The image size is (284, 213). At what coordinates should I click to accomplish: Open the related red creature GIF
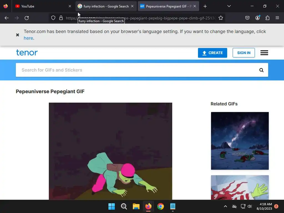click(x=240, y=187)
